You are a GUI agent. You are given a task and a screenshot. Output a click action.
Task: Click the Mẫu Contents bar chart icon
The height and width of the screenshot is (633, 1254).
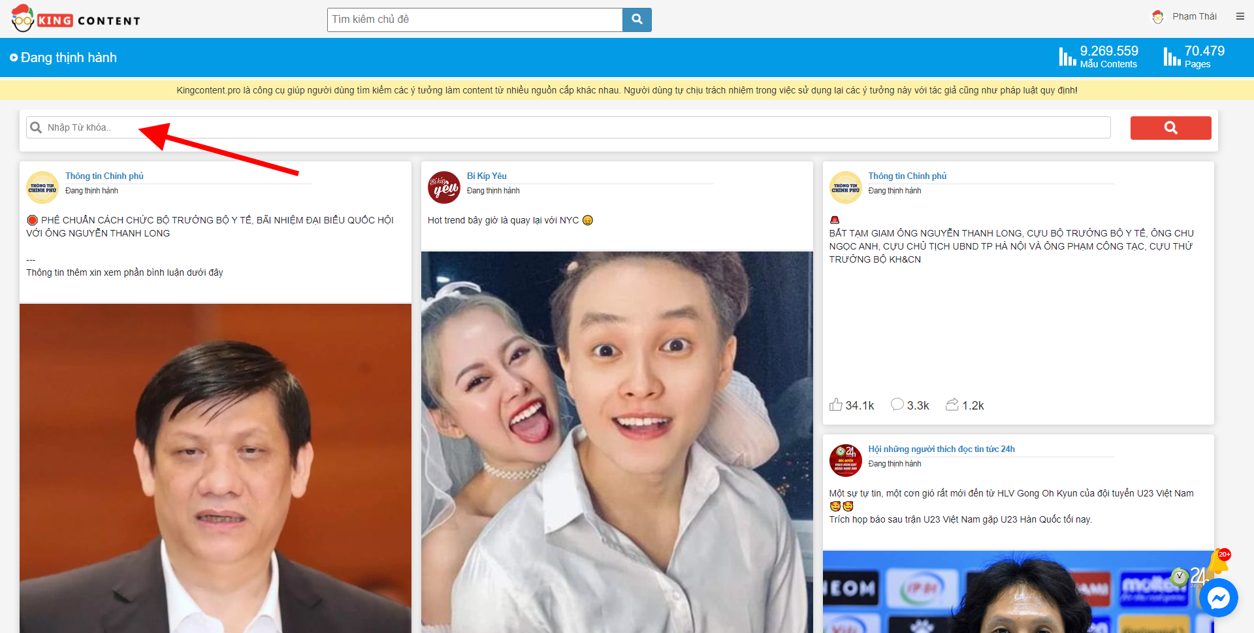pyautogui.click(x=1067, y=57)
